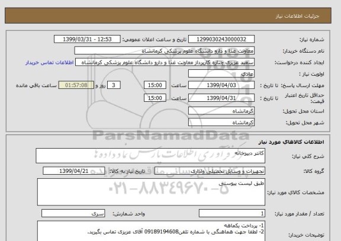This screenshot has width=341, height=241.
Task: Click the goods group field تجهیزات و وسایل تحصیلی
Action: pos(210,171)
